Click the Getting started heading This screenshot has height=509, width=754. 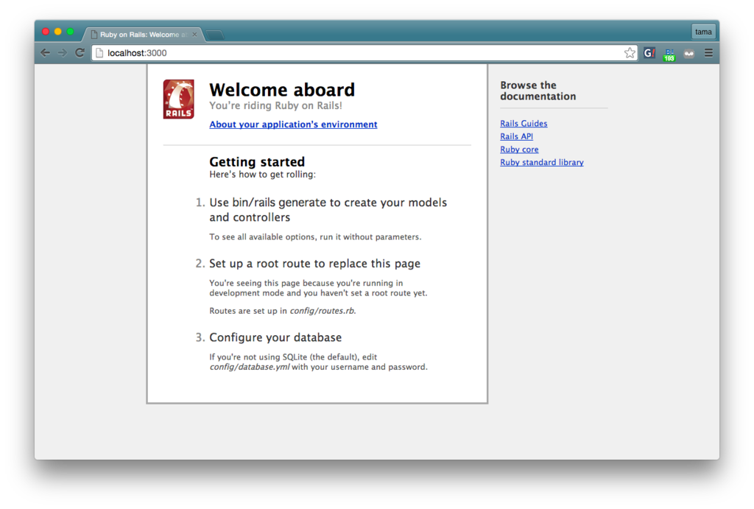[x=257, y=161]
